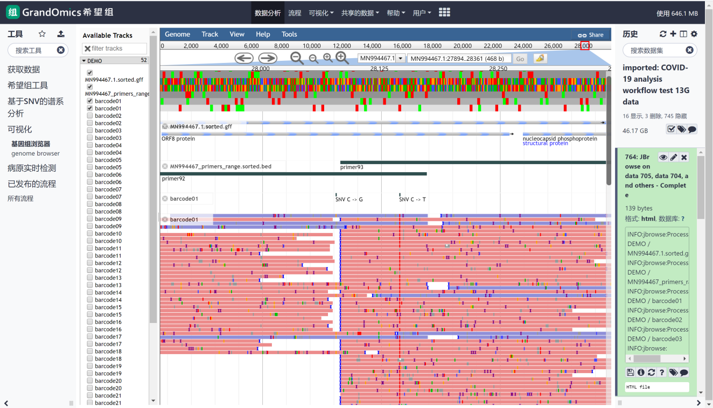Click the large zoom out magnifier

(297, 58)
